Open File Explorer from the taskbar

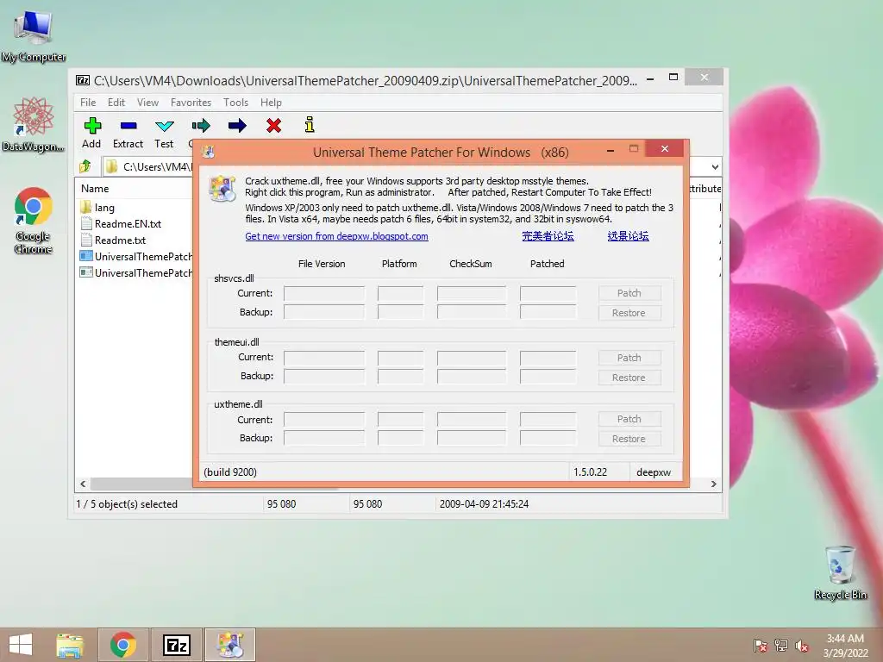(70, 645)
